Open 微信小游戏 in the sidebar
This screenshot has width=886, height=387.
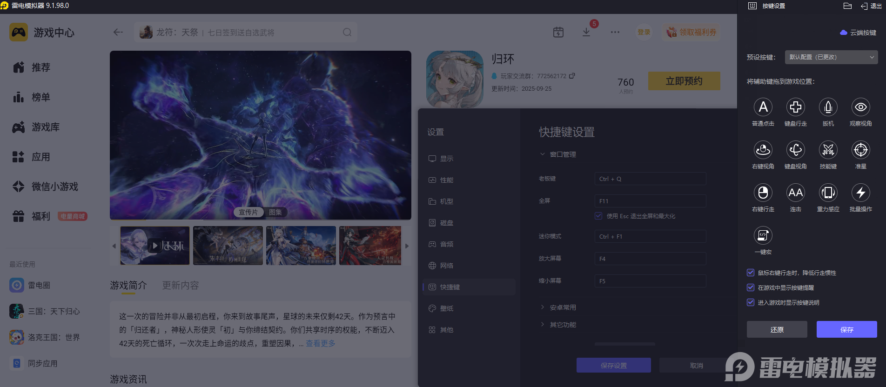click(x=46, y=187)
